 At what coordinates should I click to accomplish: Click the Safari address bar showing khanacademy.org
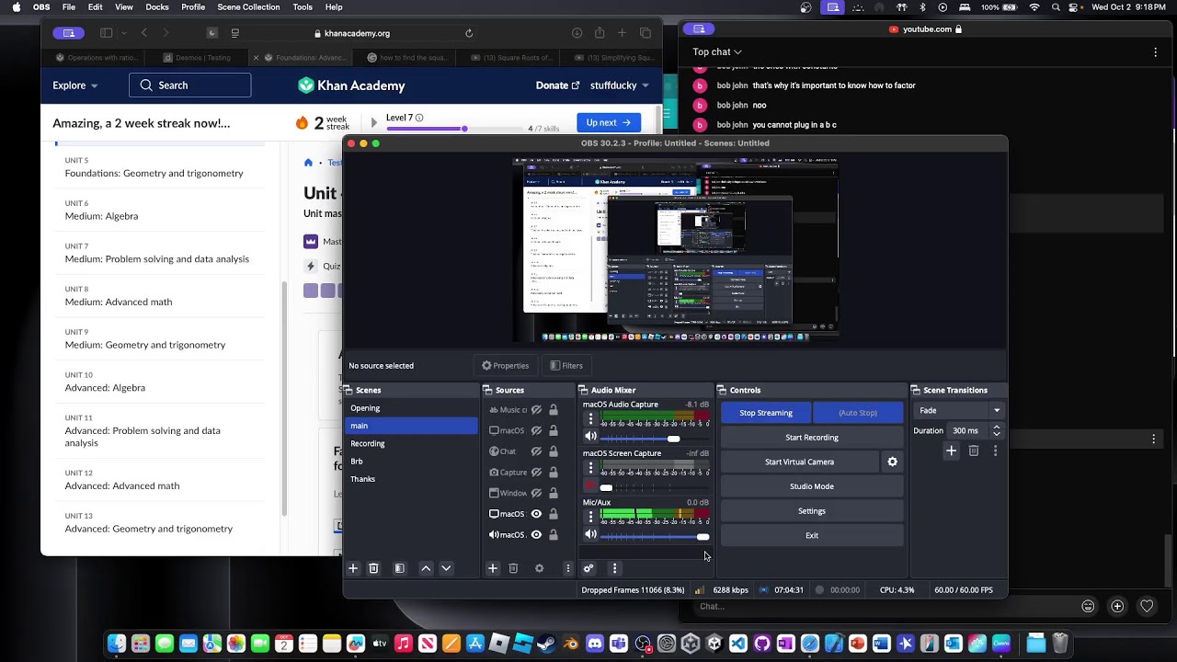(x=357, y=33)
